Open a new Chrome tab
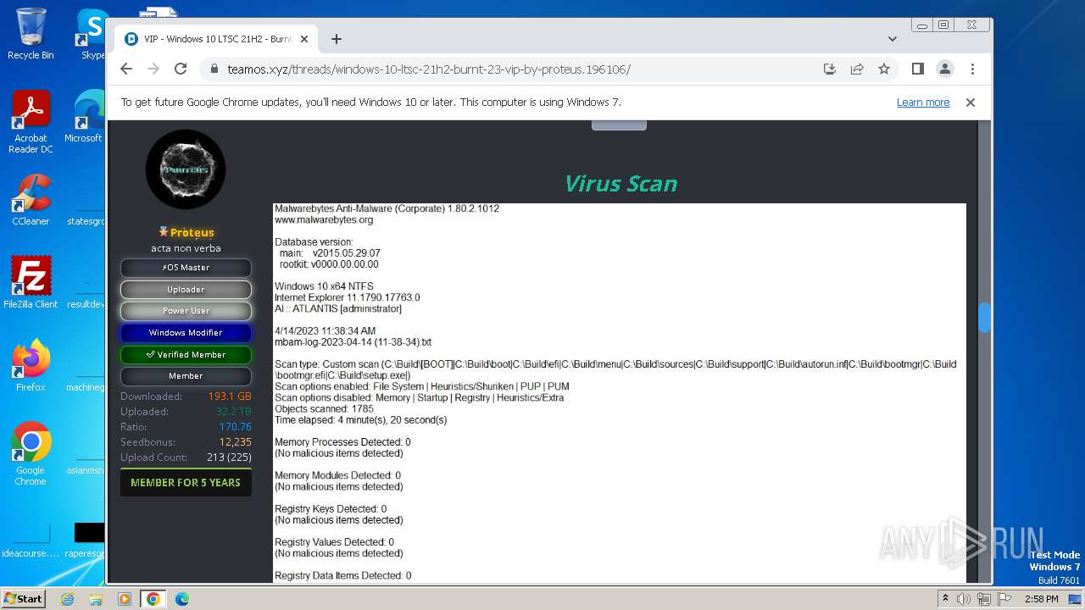The image size is (1085, 610). [x=337, y=39]
